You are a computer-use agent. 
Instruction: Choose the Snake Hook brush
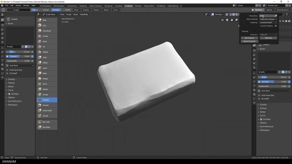point(47,110)
